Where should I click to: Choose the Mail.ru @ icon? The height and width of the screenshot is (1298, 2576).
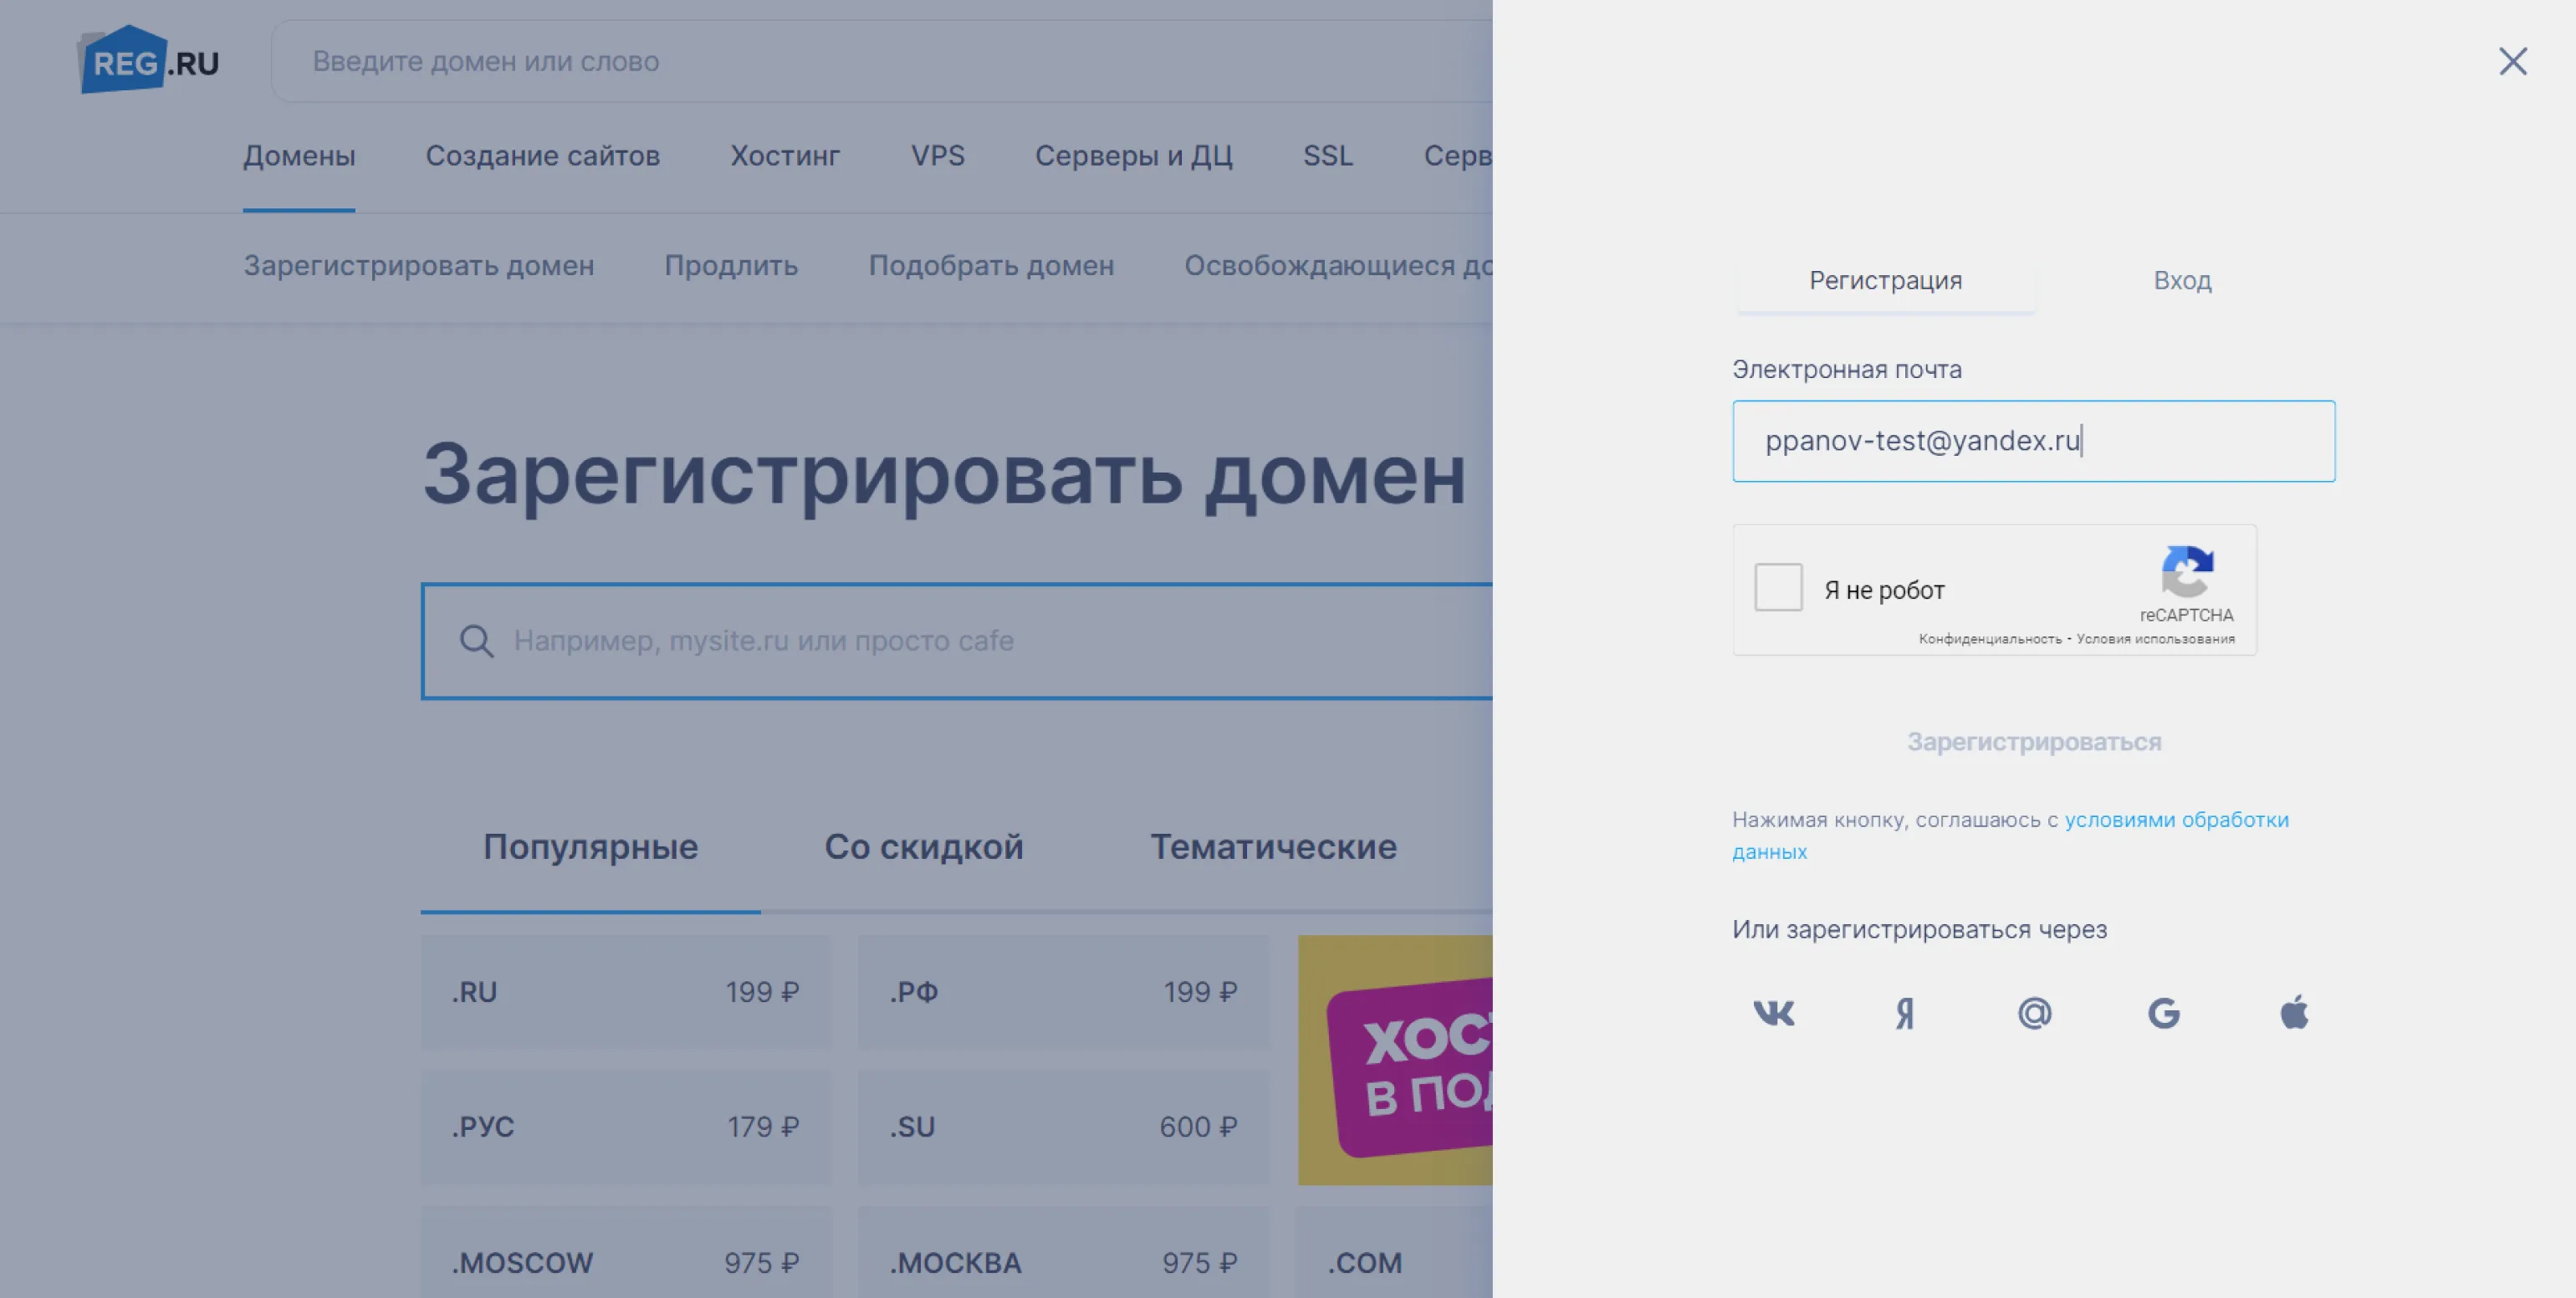2034,1013
